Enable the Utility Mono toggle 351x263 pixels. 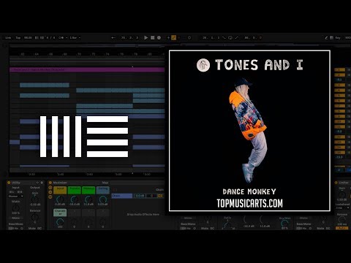pos(16,218)
